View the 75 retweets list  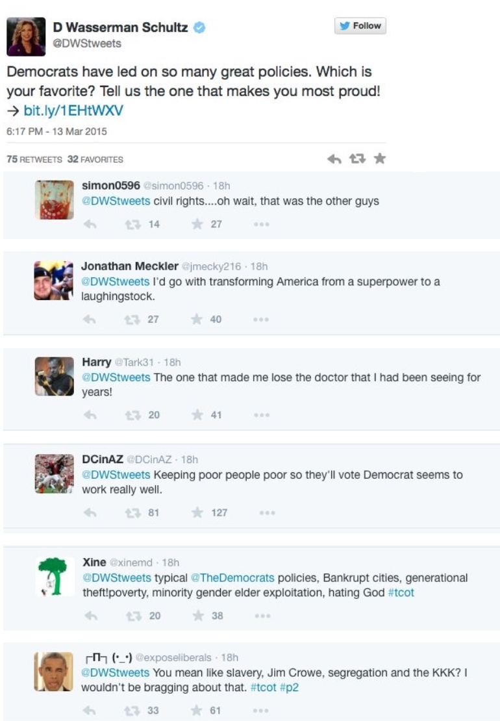[x=34, y=159]
